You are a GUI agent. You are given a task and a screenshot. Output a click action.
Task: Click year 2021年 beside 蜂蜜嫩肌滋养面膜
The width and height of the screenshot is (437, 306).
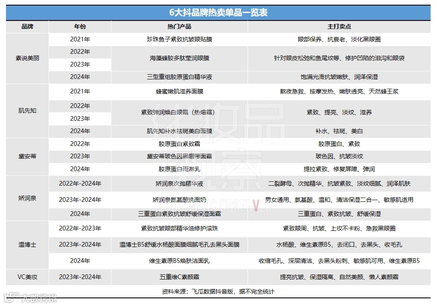pyautogui.click(x=80, y=91)
